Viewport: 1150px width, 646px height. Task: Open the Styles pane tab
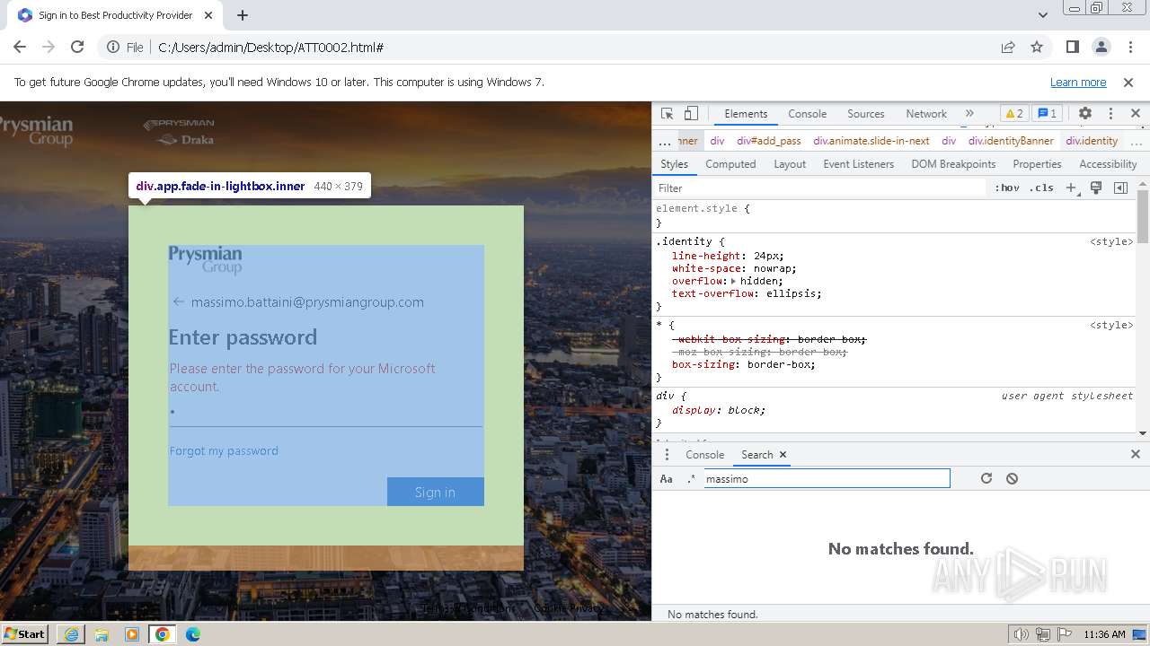coord(674,164)
